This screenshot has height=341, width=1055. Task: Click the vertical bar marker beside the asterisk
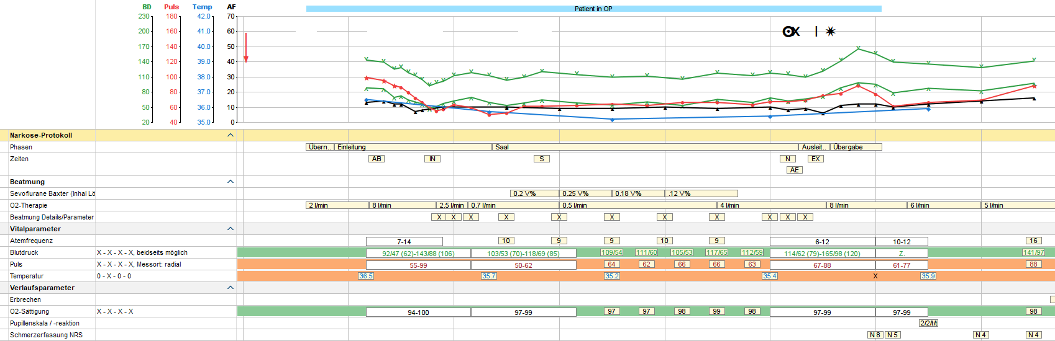816,32
